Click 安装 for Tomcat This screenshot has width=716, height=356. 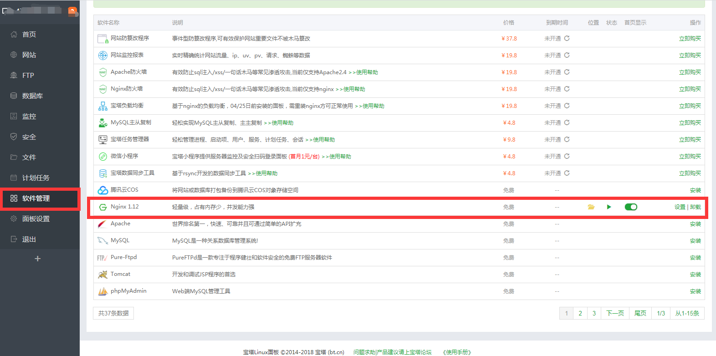coord(696,275)
